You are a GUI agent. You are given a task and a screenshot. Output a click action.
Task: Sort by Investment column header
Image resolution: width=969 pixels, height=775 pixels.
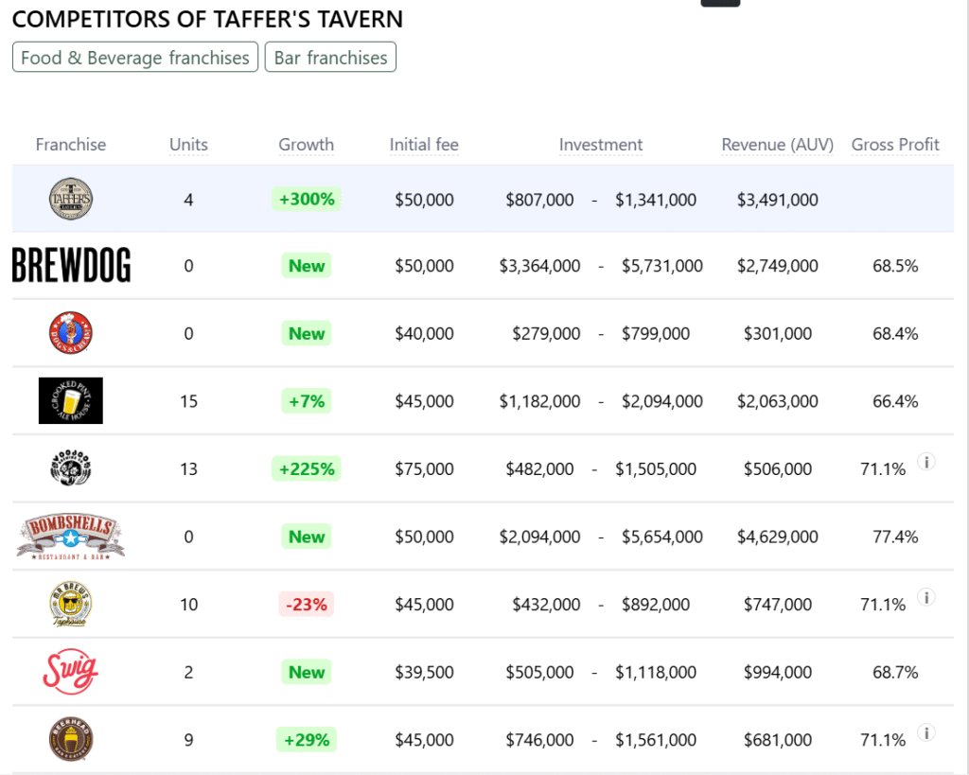601,145
